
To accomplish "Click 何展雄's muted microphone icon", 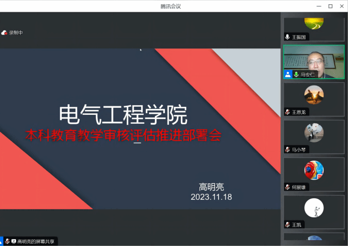I will click(287, 188).
